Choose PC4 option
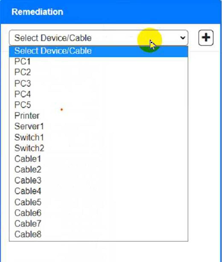 point(99,94)
